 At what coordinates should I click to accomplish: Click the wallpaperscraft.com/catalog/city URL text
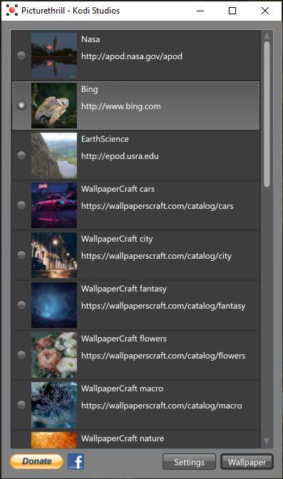pos(156,256)
